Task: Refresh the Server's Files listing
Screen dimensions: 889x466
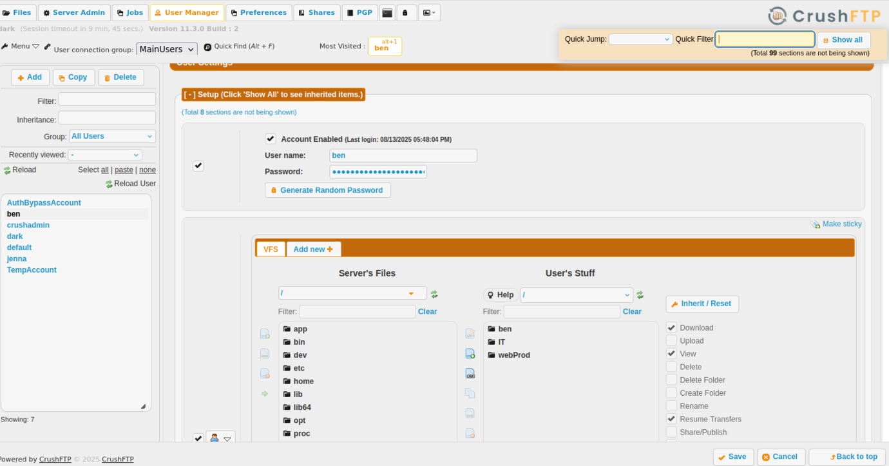Action: pyautogui.click(x=434, y=294)
